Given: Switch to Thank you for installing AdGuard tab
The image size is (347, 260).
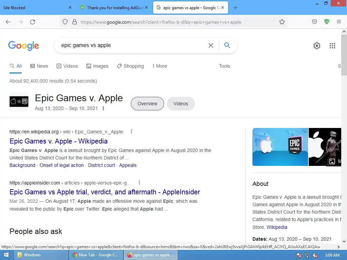Looking at the screenshot, I should tap(113, 7).
